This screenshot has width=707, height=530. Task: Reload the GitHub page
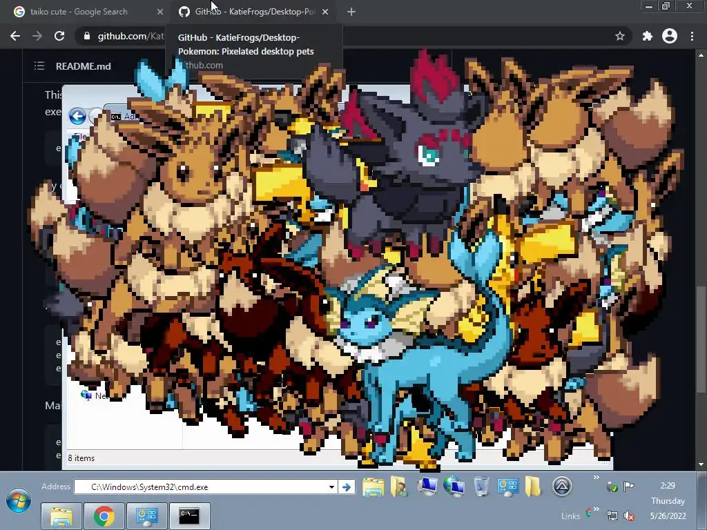pos(59,36)
